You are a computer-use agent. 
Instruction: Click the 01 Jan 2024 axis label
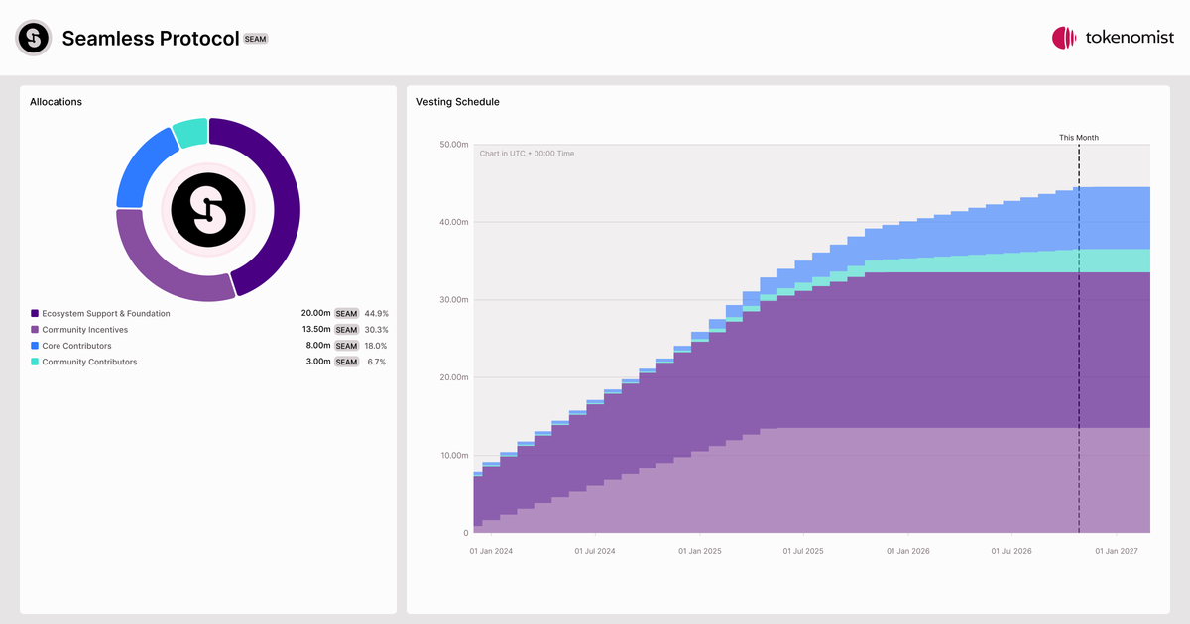pos(491,550)
